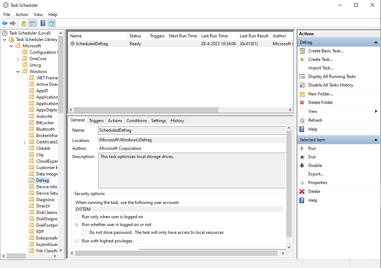Screen dimensions: 381x268
Task: Click the Display All Running Tasks icon
Action: point(302,77)
